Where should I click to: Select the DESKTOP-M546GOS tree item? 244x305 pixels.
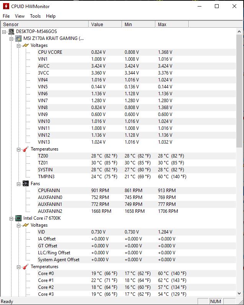pos(36,31)
